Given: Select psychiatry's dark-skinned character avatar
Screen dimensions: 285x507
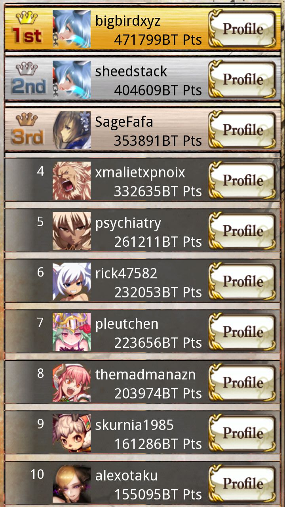Looking at the screenshot, I should (72, 231).
